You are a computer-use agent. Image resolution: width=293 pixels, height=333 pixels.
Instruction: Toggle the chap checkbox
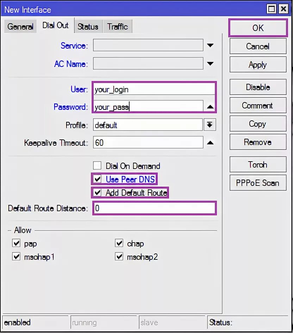point(119,243)
